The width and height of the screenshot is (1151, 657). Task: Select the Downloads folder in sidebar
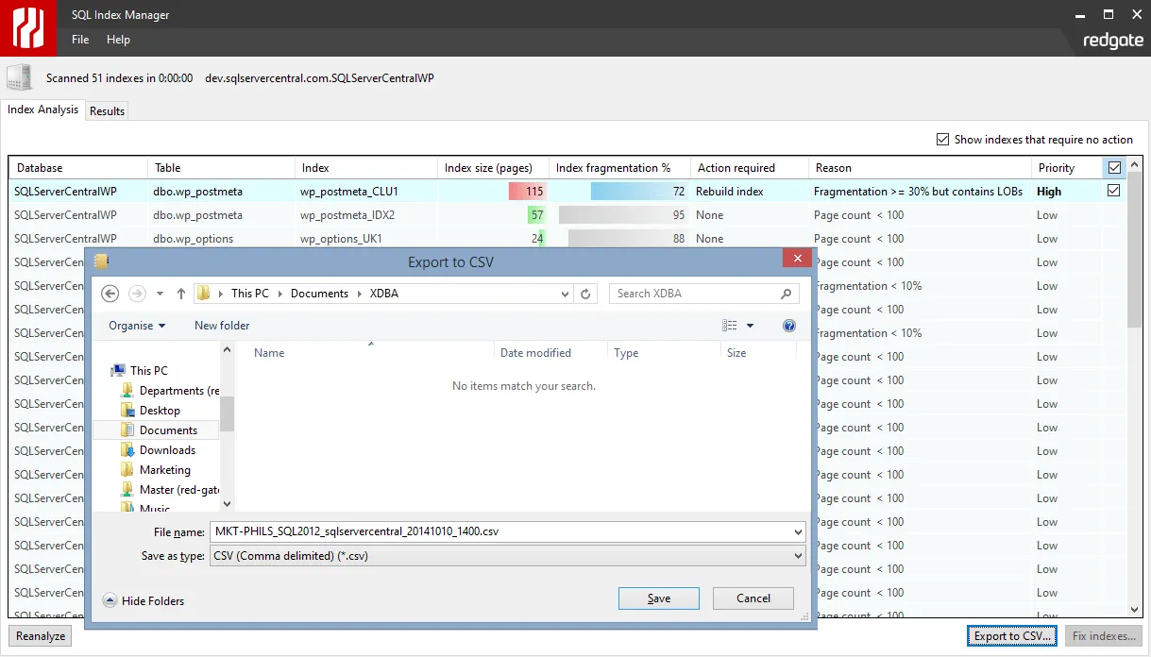point(167,450)
